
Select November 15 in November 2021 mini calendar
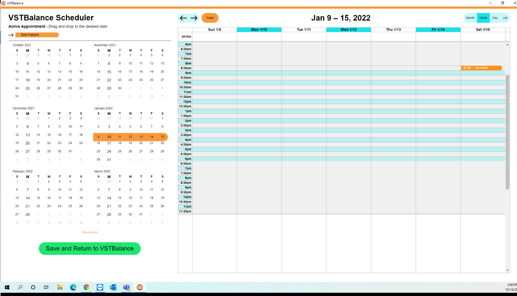pos(109,72)
